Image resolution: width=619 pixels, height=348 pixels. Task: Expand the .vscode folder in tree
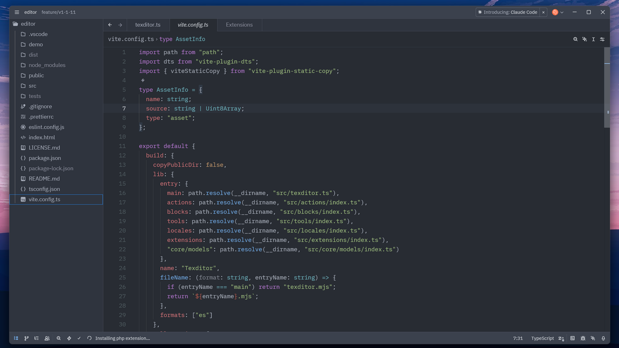click(x=38, y=34)
